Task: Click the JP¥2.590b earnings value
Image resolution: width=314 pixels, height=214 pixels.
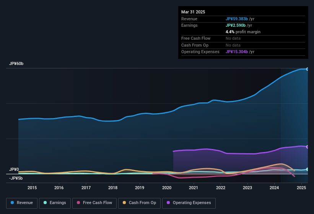Action: (x=236, y=25)
